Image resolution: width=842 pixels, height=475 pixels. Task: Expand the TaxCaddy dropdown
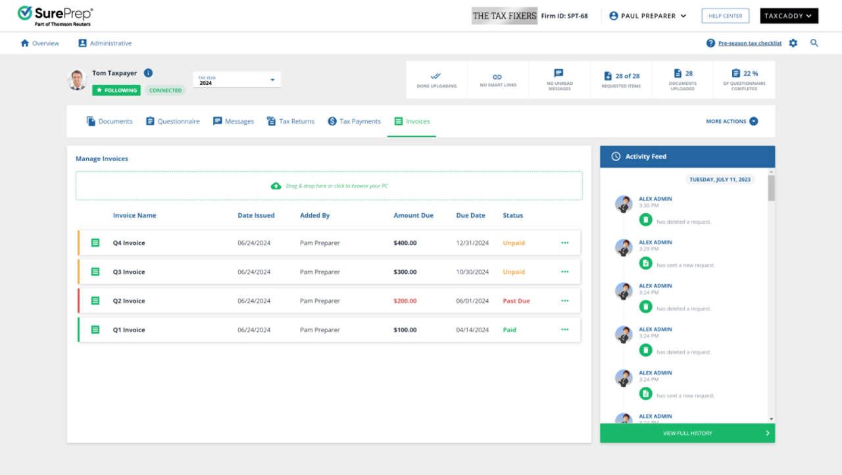789,16
